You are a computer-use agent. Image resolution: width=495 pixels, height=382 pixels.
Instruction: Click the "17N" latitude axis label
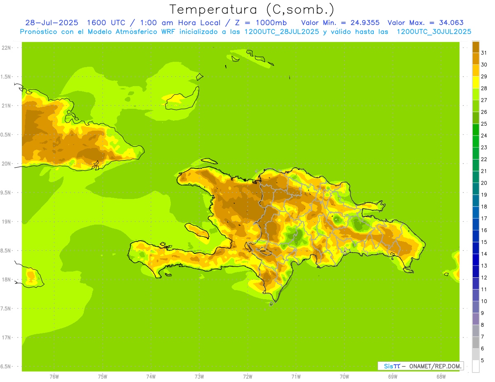tap(6, 337)
